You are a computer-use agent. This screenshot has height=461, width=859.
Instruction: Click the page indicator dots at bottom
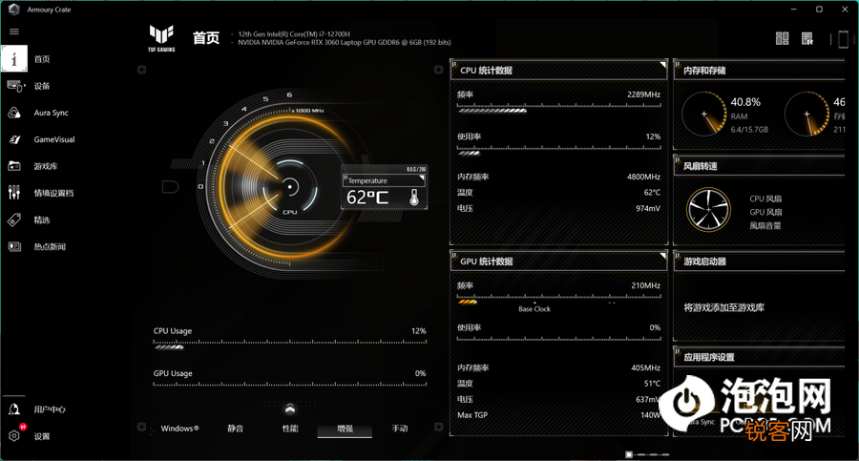point(647,454)
